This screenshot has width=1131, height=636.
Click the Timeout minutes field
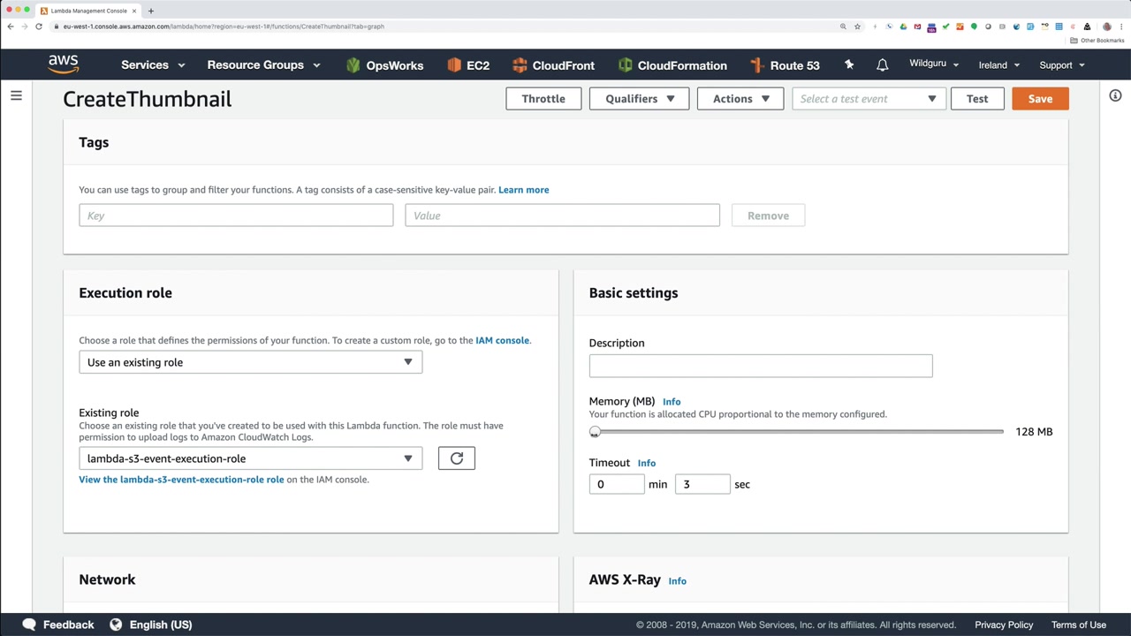pos(617,484)
